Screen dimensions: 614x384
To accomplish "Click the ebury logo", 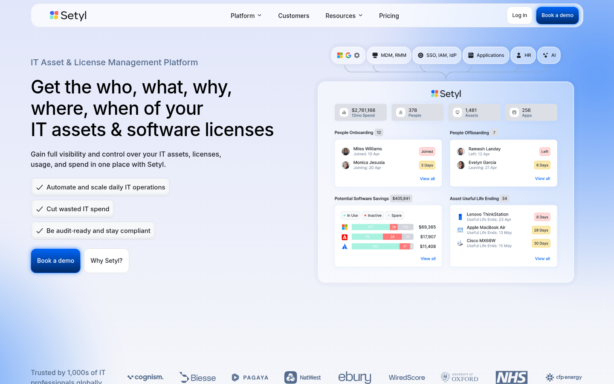I will click(x=355, y=378).
